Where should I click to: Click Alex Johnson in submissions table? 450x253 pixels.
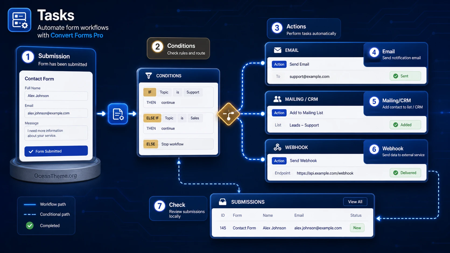pyautogui.click(x=275, y=228)
